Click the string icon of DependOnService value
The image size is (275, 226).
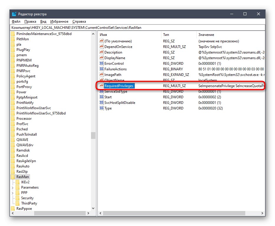click(101, 46)
